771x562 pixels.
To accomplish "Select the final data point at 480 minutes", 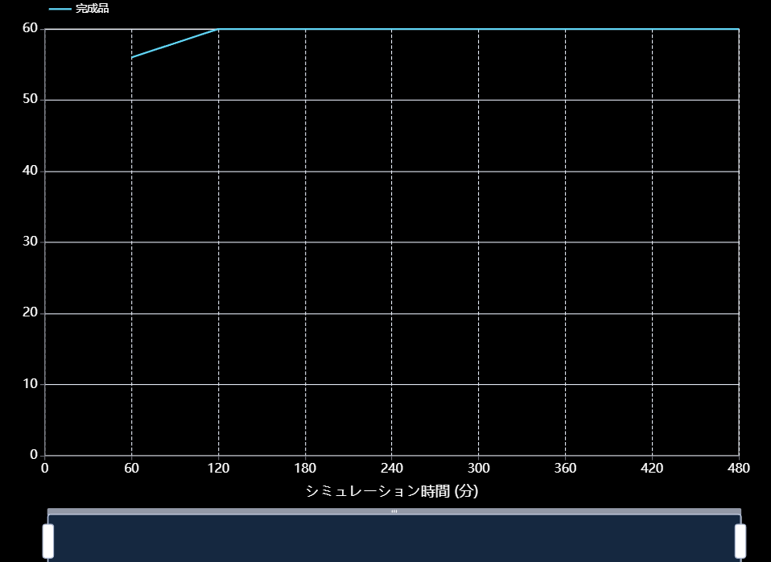I will (x=738, y=29).
